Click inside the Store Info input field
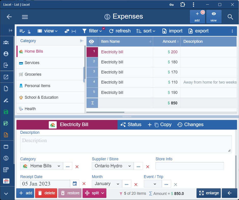Screen dimensions: 239x200 189,166
